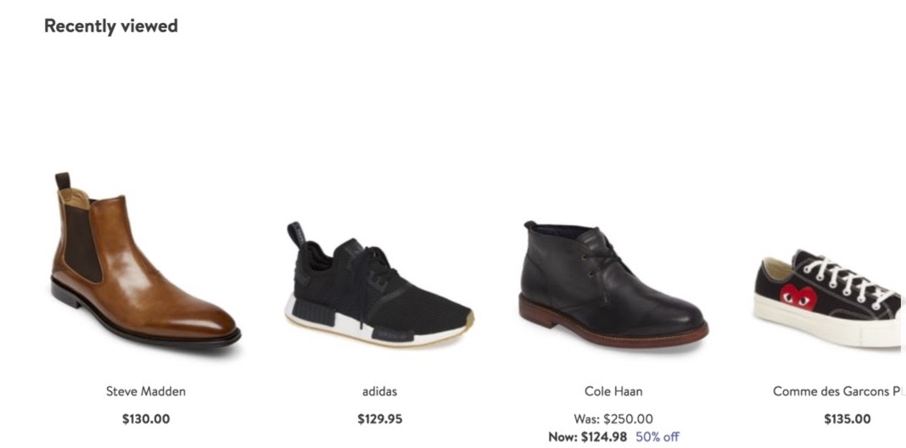906x448 pixels.
Task: Click the adidas brand name
Action: point(379,391)
